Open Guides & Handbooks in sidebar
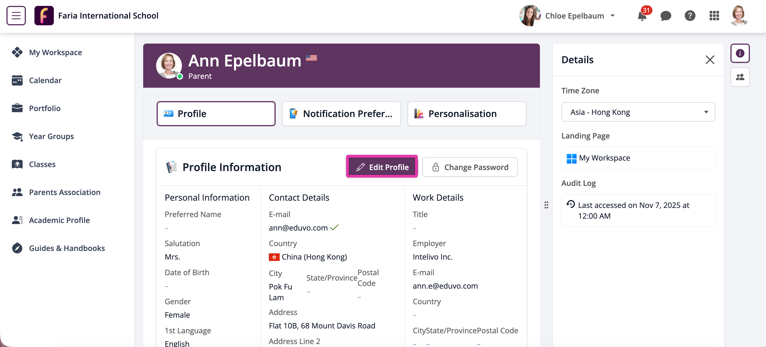The height and width of the screenshot is (347, 766). 66,248
